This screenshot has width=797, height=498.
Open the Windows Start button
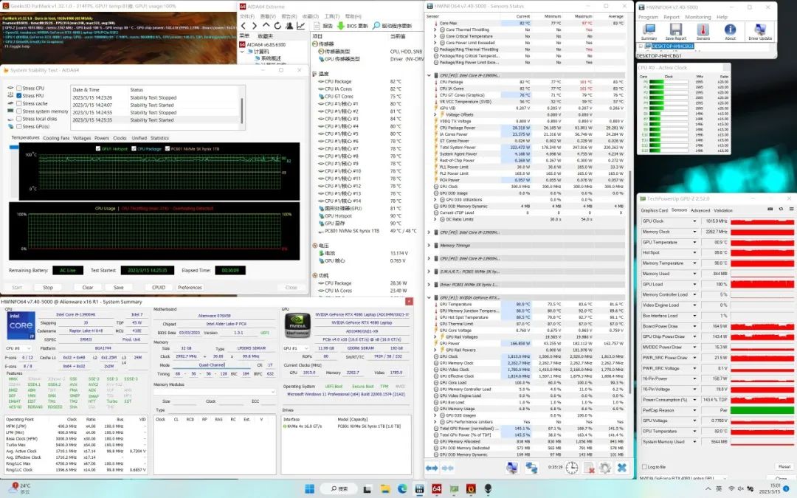309,489
